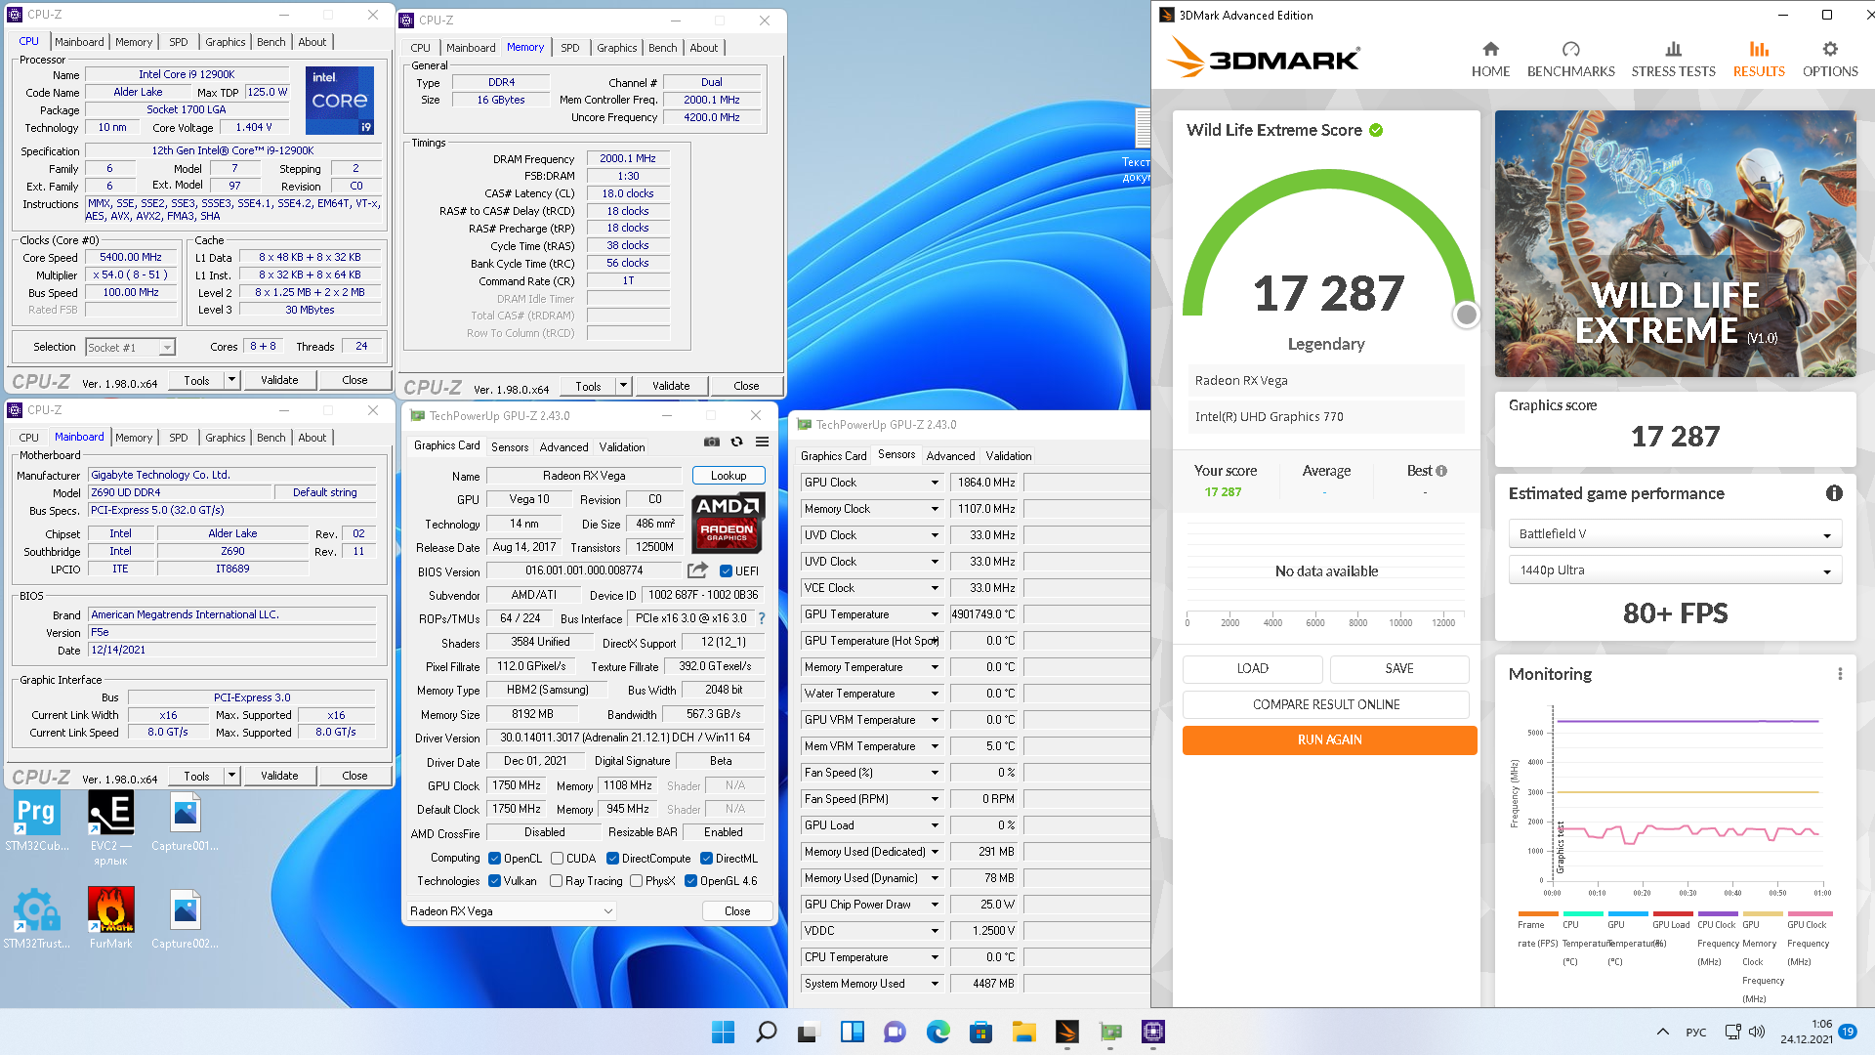Click the score gauge knob in 3DMark
1875x1055 pixels.
pyautogui.click(x=1466, y=315)
